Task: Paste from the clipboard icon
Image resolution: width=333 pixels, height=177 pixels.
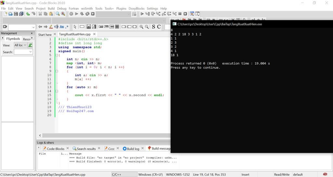Action: coord(51,14)
